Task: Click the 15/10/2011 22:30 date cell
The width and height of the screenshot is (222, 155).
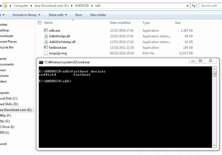Action: pos(122,48)
